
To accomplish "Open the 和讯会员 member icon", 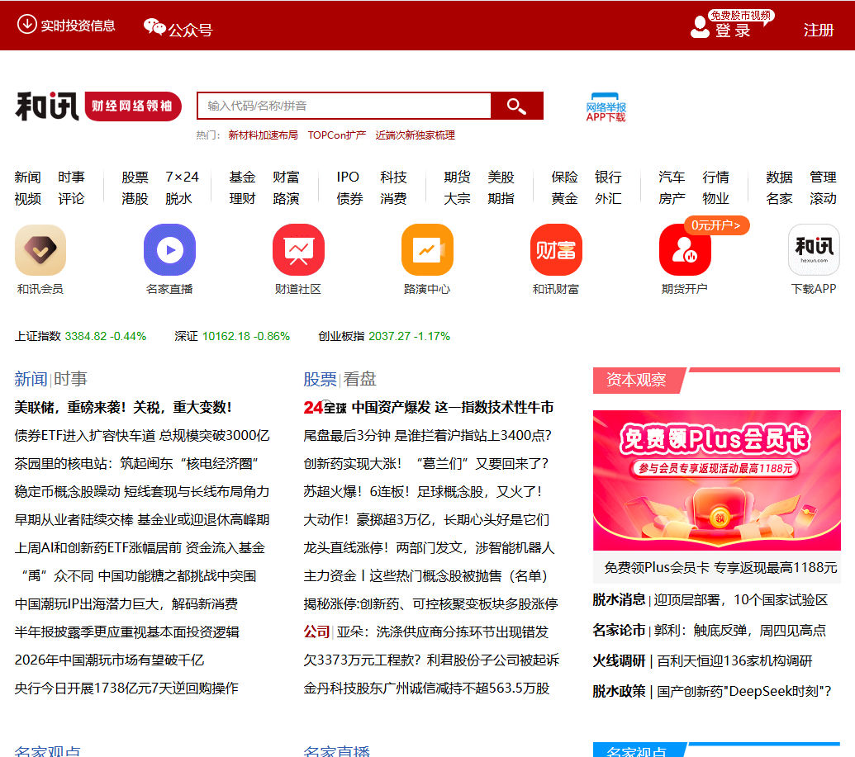I will coord(40,249).
